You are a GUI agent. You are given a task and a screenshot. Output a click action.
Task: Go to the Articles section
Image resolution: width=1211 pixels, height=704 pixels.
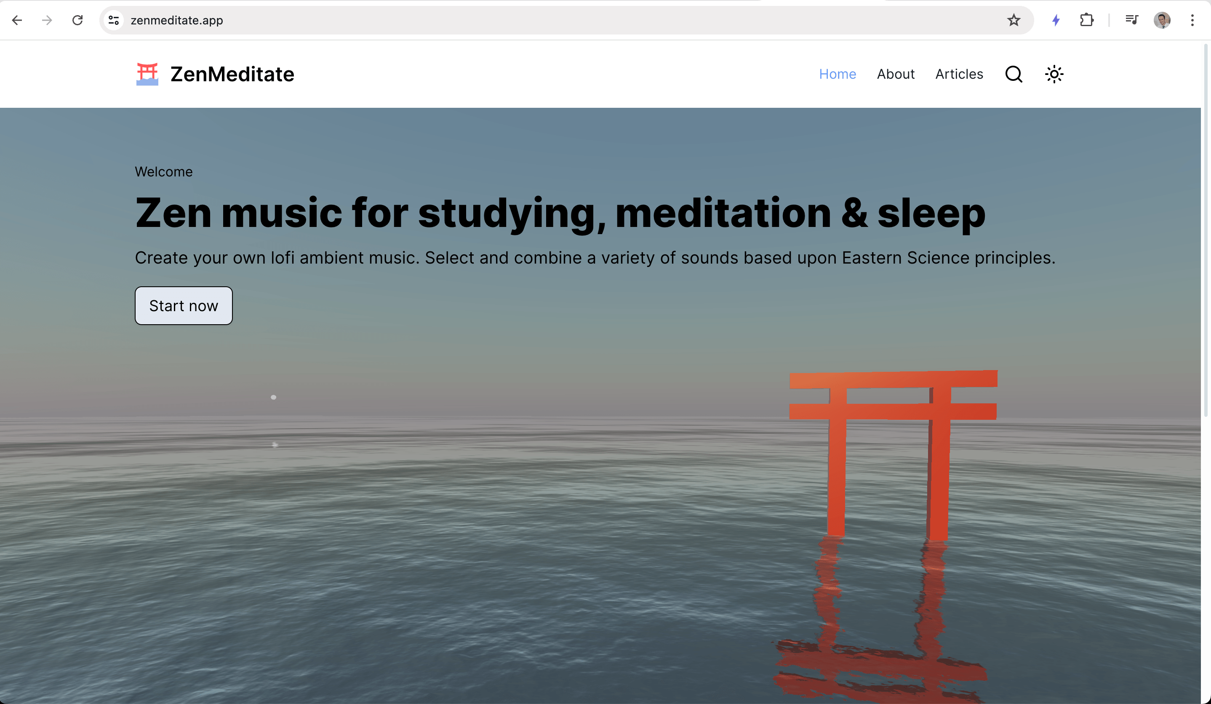point(959,74)
